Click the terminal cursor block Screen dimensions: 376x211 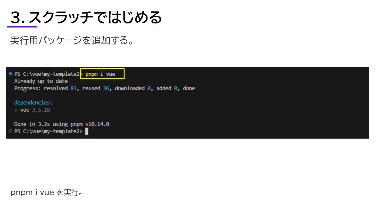click(87, 131)
